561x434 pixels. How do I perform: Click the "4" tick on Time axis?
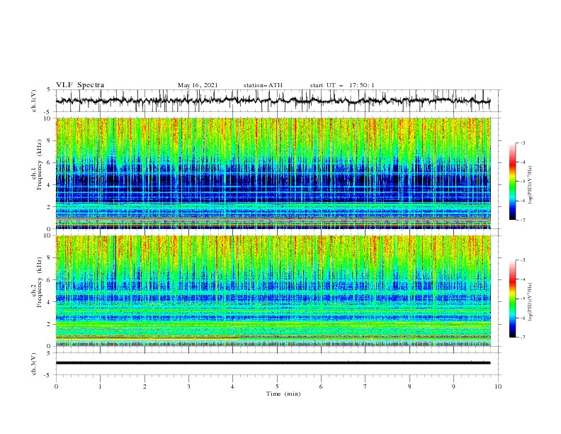[x=232, y=386]
